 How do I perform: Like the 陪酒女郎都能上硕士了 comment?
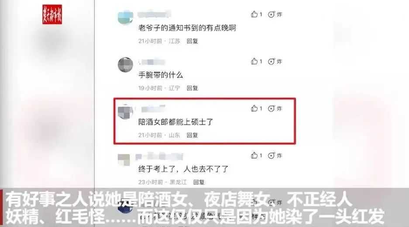coord(256,108)
